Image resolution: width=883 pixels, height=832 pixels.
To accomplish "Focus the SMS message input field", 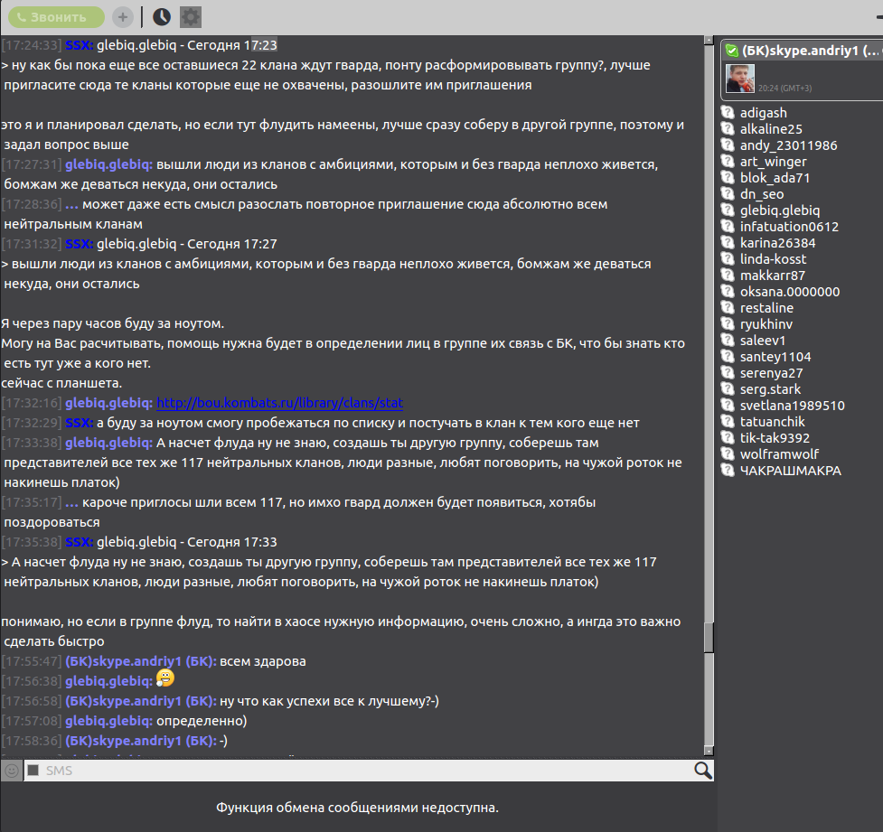I will pos(358,770).
